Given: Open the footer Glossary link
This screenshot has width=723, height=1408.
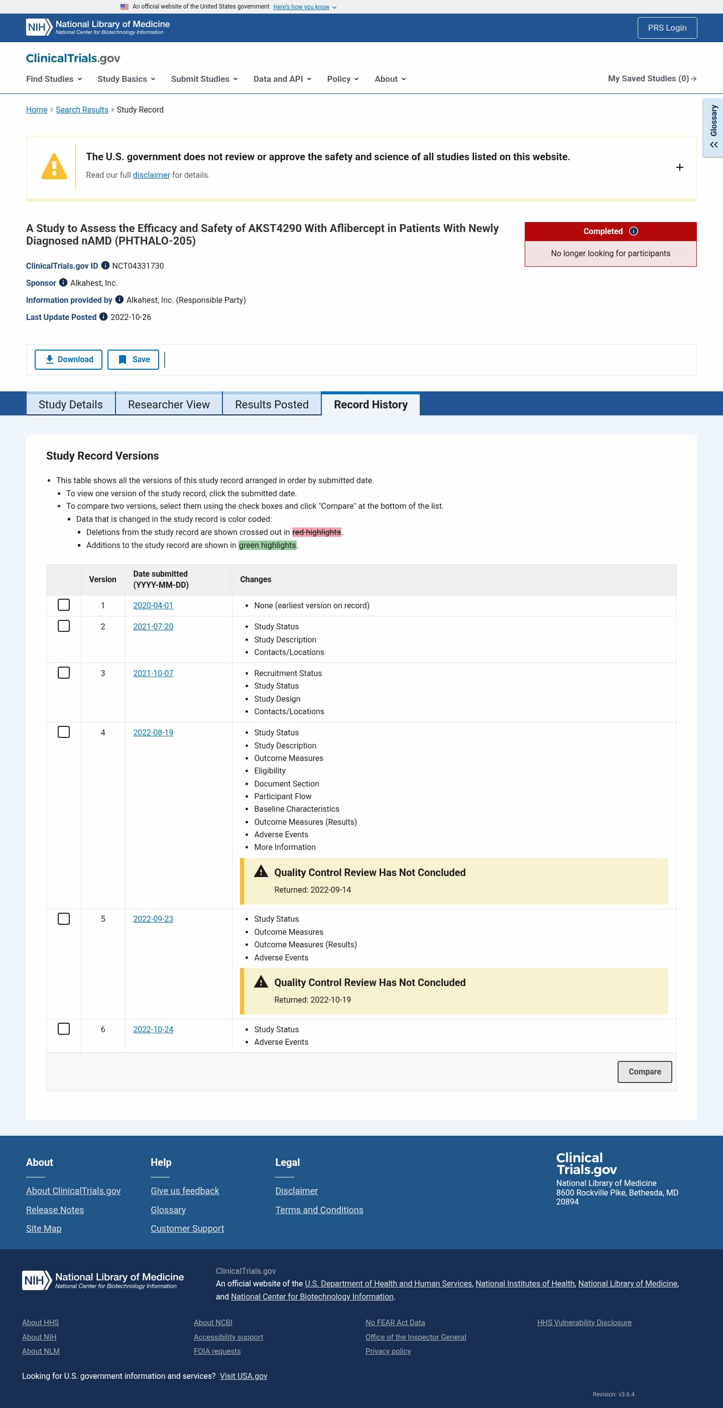Looking at the screenshot, I should tap(168, 1210).
